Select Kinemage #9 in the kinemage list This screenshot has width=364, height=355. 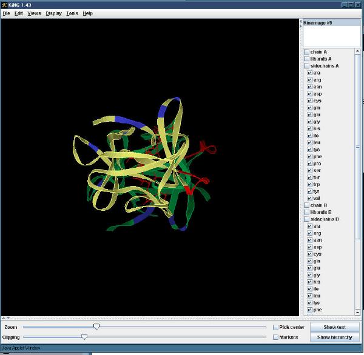click(317, 23)
